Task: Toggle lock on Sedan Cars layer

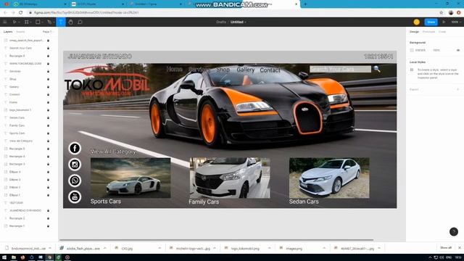Action: 49,117
